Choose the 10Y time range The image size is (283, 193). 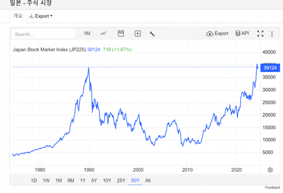pyautogui.click(x=107, y=180)
